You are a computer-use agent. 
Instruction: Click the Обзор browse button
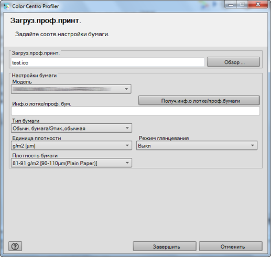tap(233, 62)
